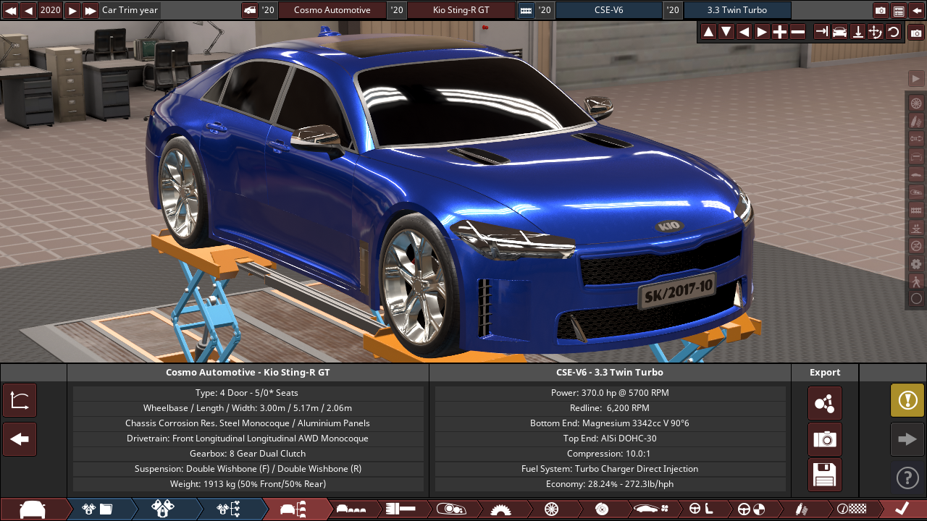Open CSE-V6 engine family field
This screenshot has width=927, height=521.
[x=608, y=10]
